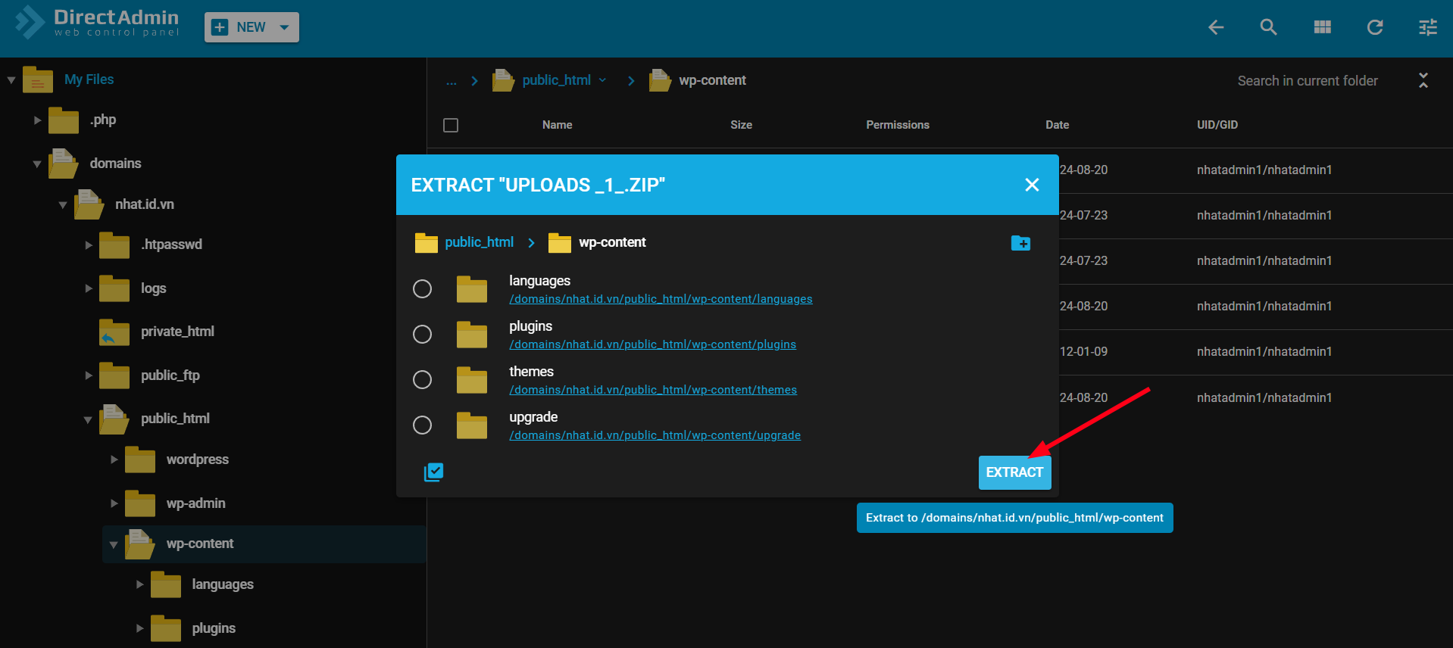The height and width of the screenshot is (648, 1453).
Task: Click the breadcrumb ellipsis link
Action: pos(452,80)
